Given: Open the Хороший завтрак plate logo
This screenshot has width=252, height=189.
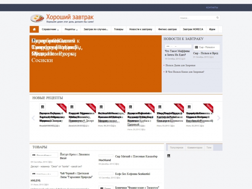Looking at the screenshot, I should [37, 18].
